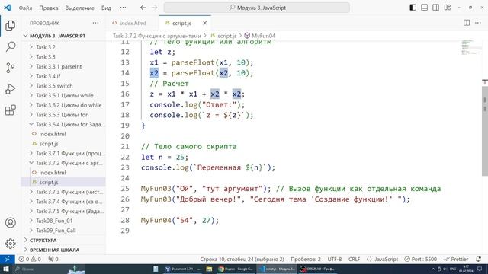Collapse Task 3.7.2 Функции folder
This screenshot has width=488, height=274.
[x=63, y=163]
